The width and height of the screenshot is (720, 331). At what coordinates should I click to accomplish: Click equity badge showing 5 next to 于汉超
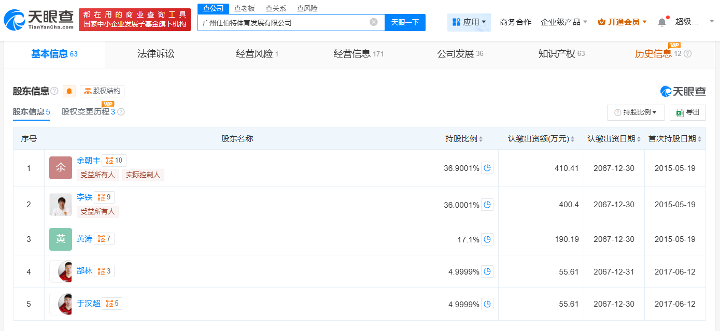point(112,304)
